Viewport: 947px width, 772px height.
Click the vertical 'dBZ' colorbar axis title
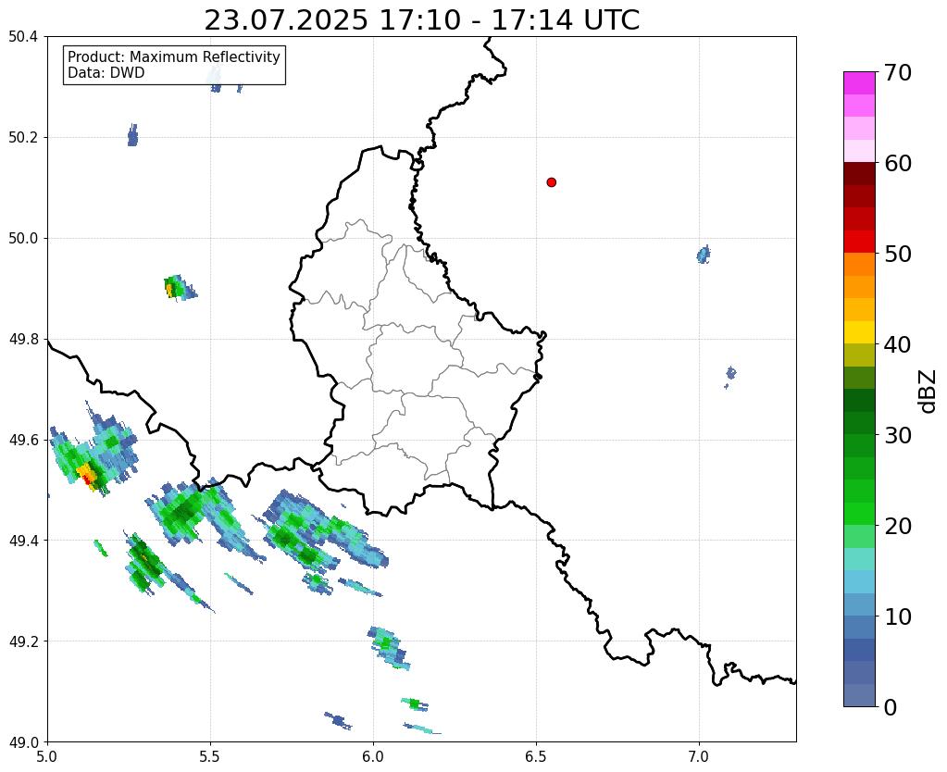coord(928,392)
